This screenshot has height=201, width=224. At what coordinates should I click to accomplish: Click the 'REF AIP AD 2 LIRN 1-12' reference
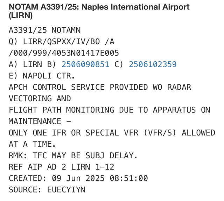pos(61,167)
